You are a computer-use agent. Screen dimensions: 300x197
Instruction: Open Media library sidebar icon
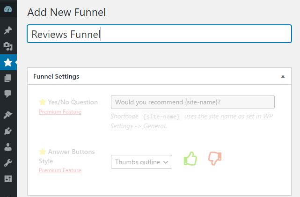(8, 46)
